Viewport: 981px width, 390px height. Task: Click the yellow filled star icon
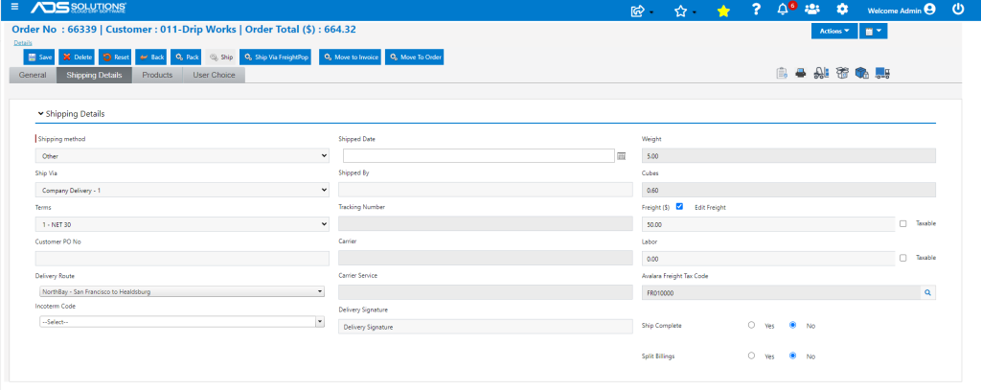[723, 10]
